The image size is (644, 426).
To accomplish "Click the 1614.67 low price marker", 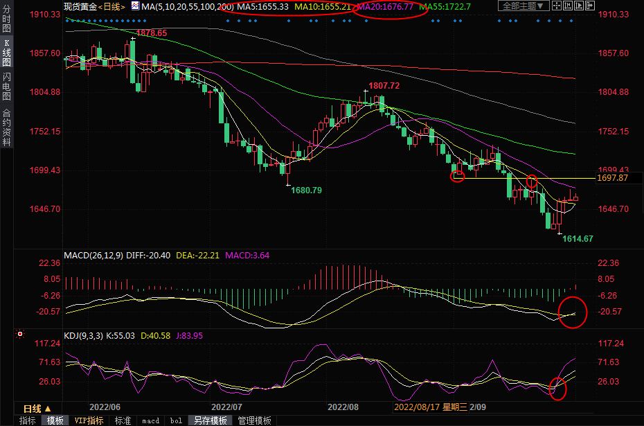I will 578,238.
